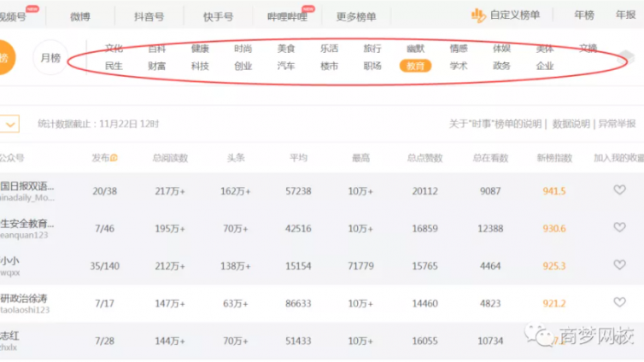Click the 总点赞数 column header
644x362 pixels.
coord(424,158)
